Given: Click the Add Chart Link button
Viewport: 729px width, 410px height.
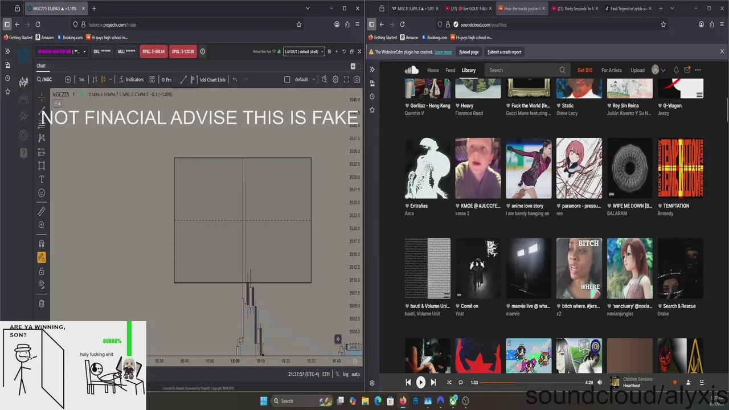Looking at the screenshot, I should [212, 80].
